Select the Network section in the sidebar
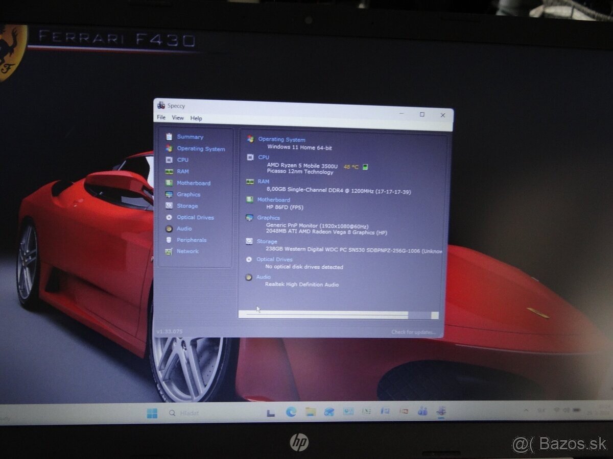 pyautogui.click(x=187, y=251)
